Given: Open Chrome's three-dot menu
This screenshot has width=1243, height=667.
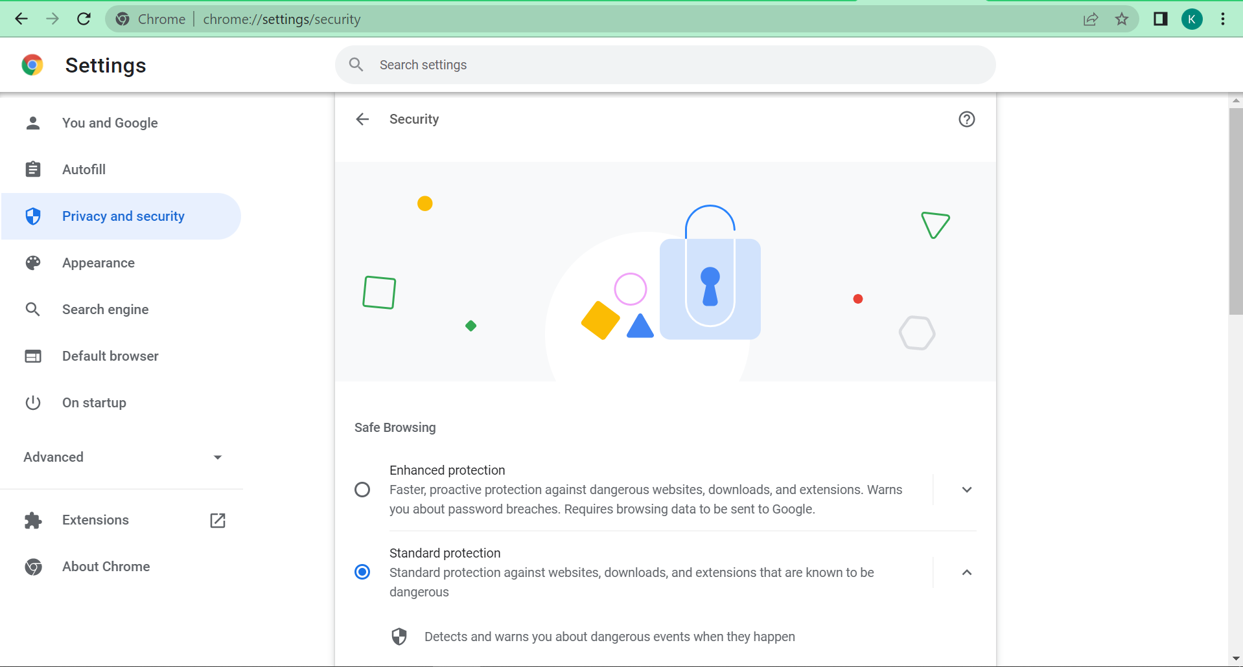Looking at the screenshot, I should click(x=1223, y=19).
